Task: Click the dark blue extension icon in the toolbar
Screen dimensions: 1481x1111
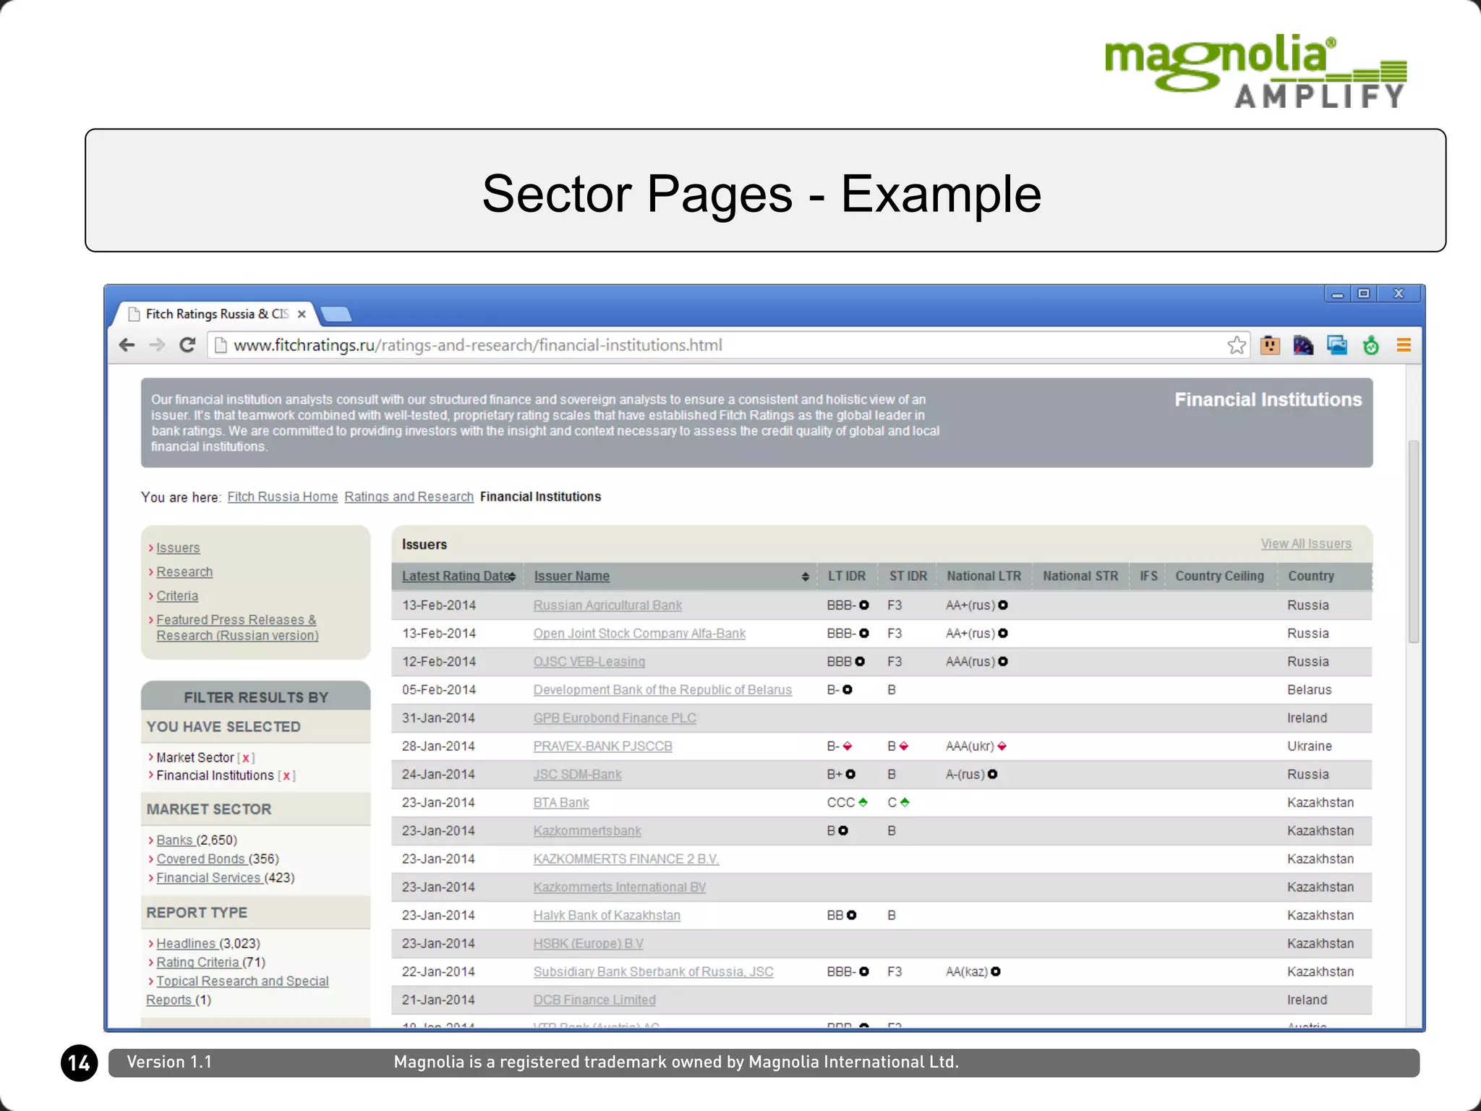Action: tap(1303, 345)
